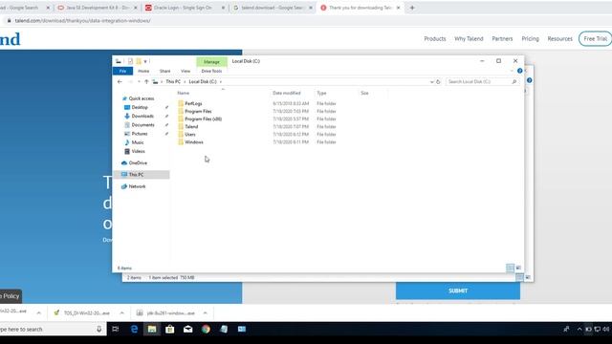Sort by Size column header

(x=364, y=93)
